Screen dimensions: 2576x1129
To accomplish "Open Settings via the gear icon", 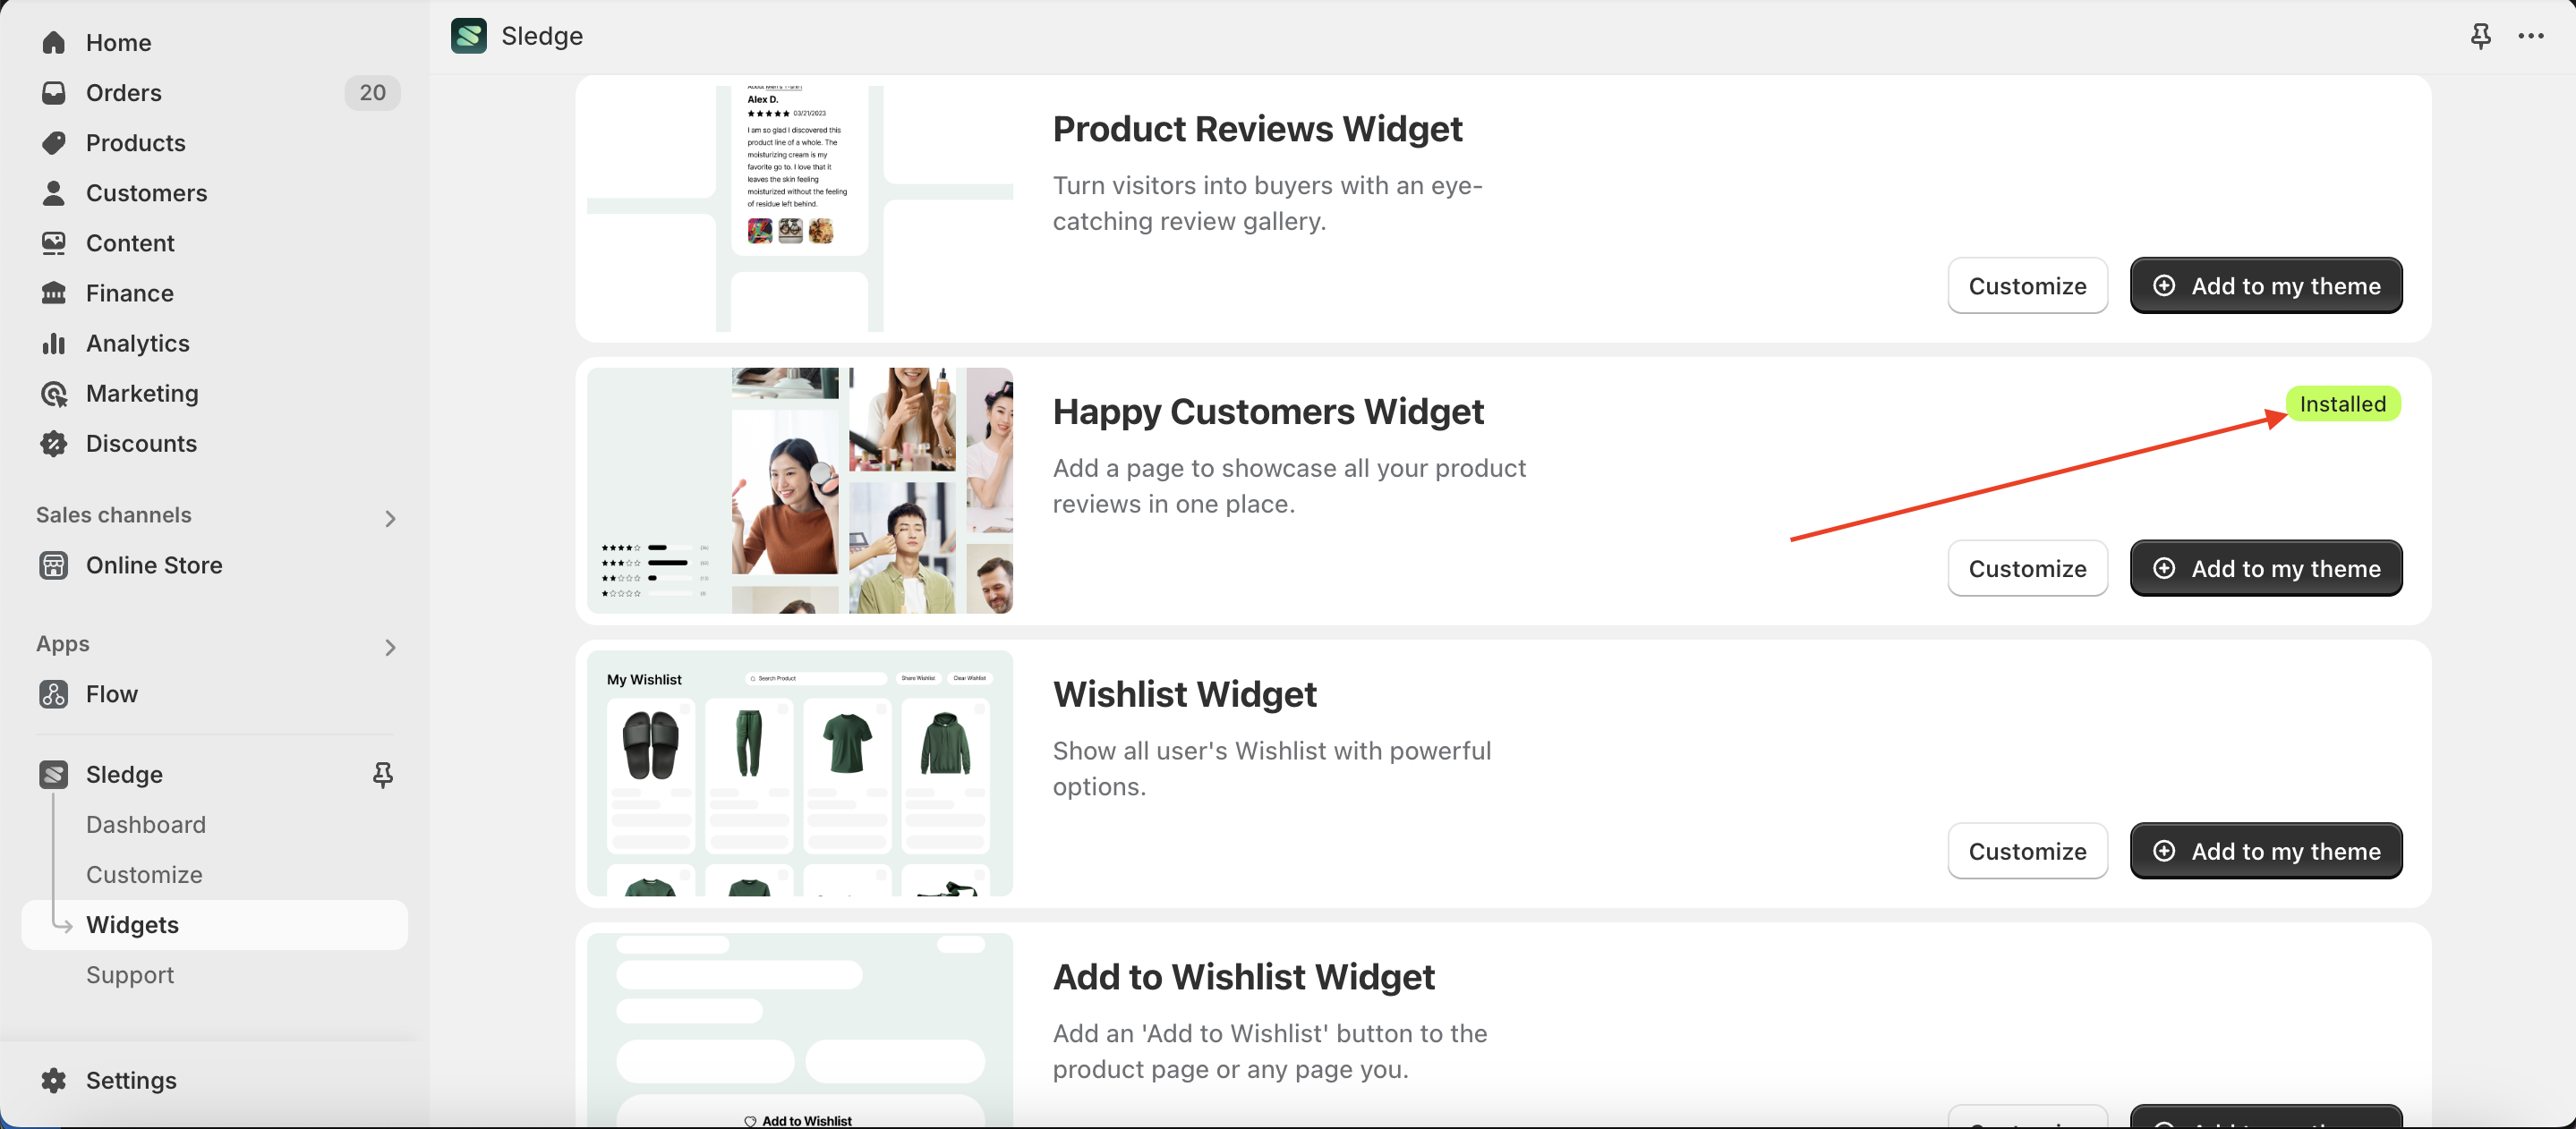I will 54,1080.
